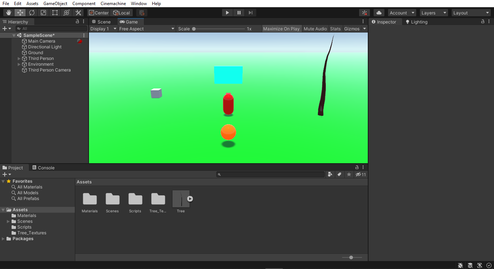The image size is (494, 269).
Task: Switch to the Lighting tab
Action: pyautogui.click(x=416, y=22)
